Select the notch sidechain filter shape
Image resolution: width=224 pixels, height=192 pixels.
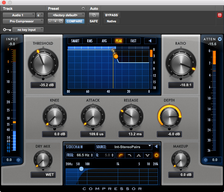148,155
